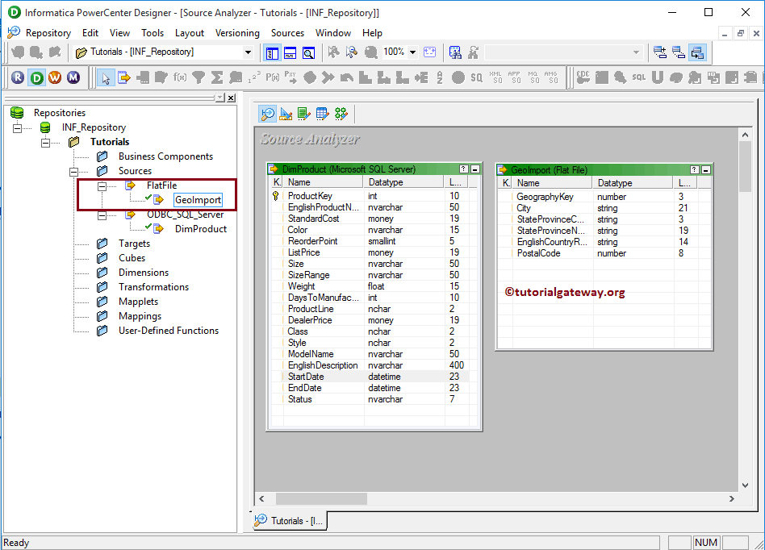The height and width of the screenshot is (550, 765).
Task: Select GeoImport in the Navigator tree
Action: (x=198, y=200)
